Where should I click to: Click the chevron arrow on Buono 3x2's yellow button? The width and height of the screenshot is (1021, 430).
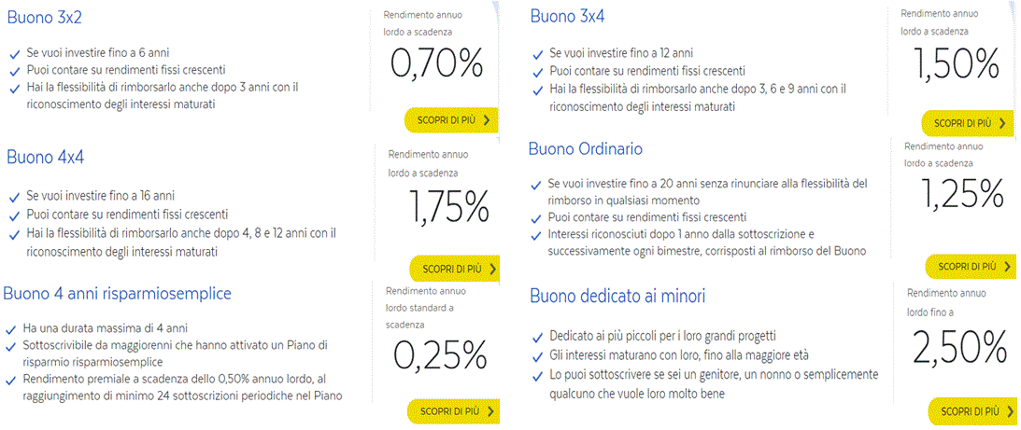(486, 121)
